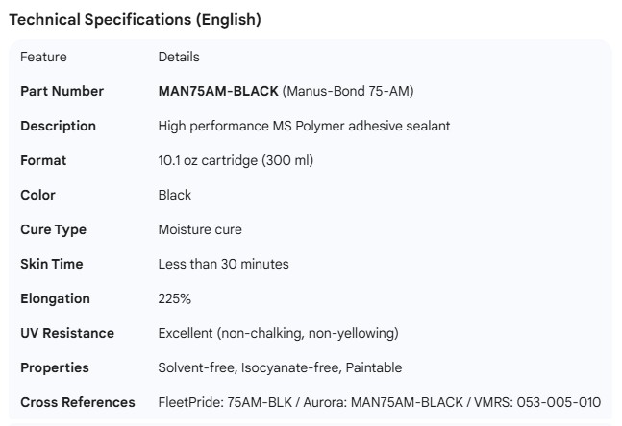Image resolution: width=622 pixels, height=426 pixels.
Task: Click the Less than 30 minutes value
Action: click(223, 264)
